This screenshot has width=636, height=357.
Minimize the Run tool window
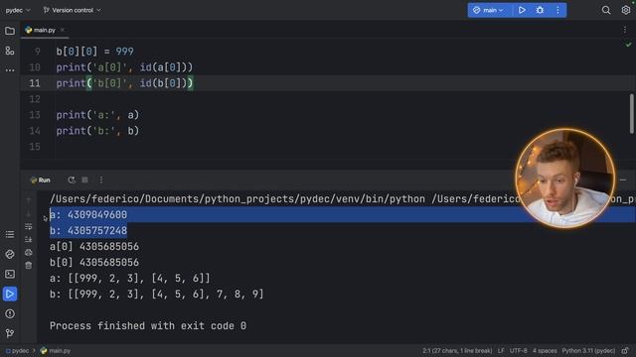point(623,179)
